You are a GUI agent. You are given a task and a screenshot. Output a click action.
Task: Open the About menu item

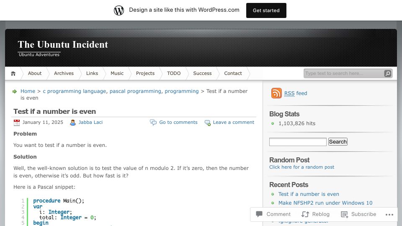point(35,73)
